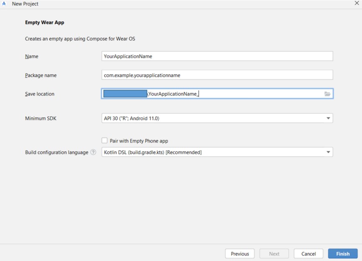Click the Name field label

click(x=31, y=56)
